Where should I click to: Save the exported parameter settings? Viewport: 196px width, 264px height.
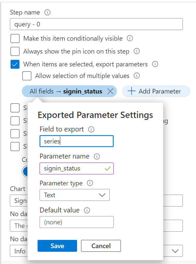(x=57, y=246)
